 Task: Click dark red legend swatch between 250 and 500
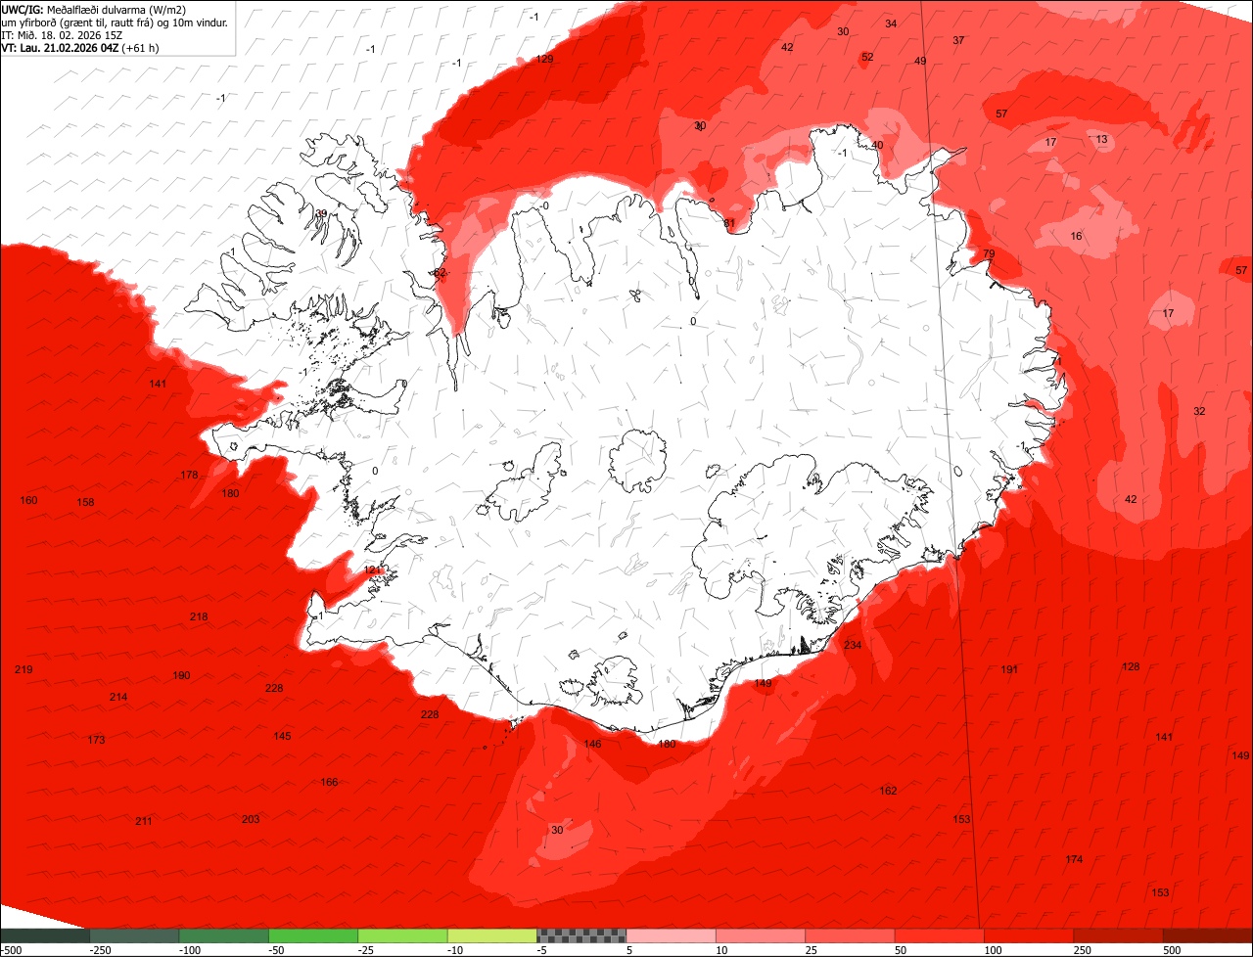1119,935
